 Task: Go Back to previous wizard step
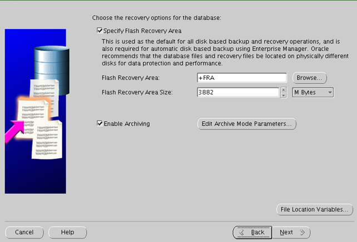click(x=252, y=232)
